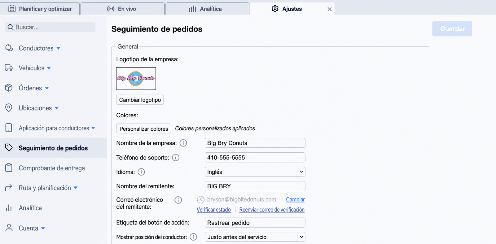Click the gear icon on Ajustes tab
The image size is (496, 244).
point(275,9)
